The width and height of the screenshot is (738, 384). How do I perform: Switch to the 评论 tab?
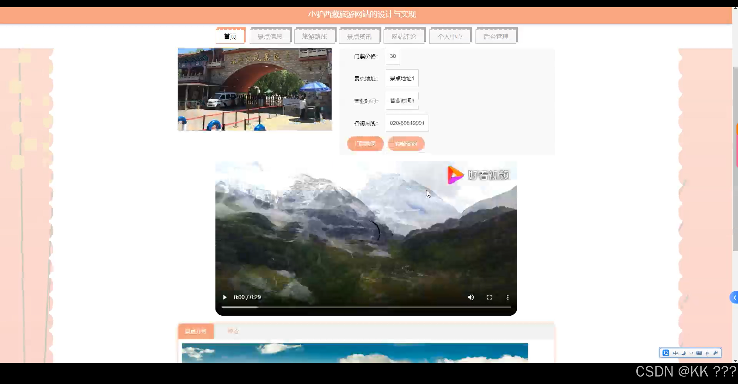pos(234,331)
